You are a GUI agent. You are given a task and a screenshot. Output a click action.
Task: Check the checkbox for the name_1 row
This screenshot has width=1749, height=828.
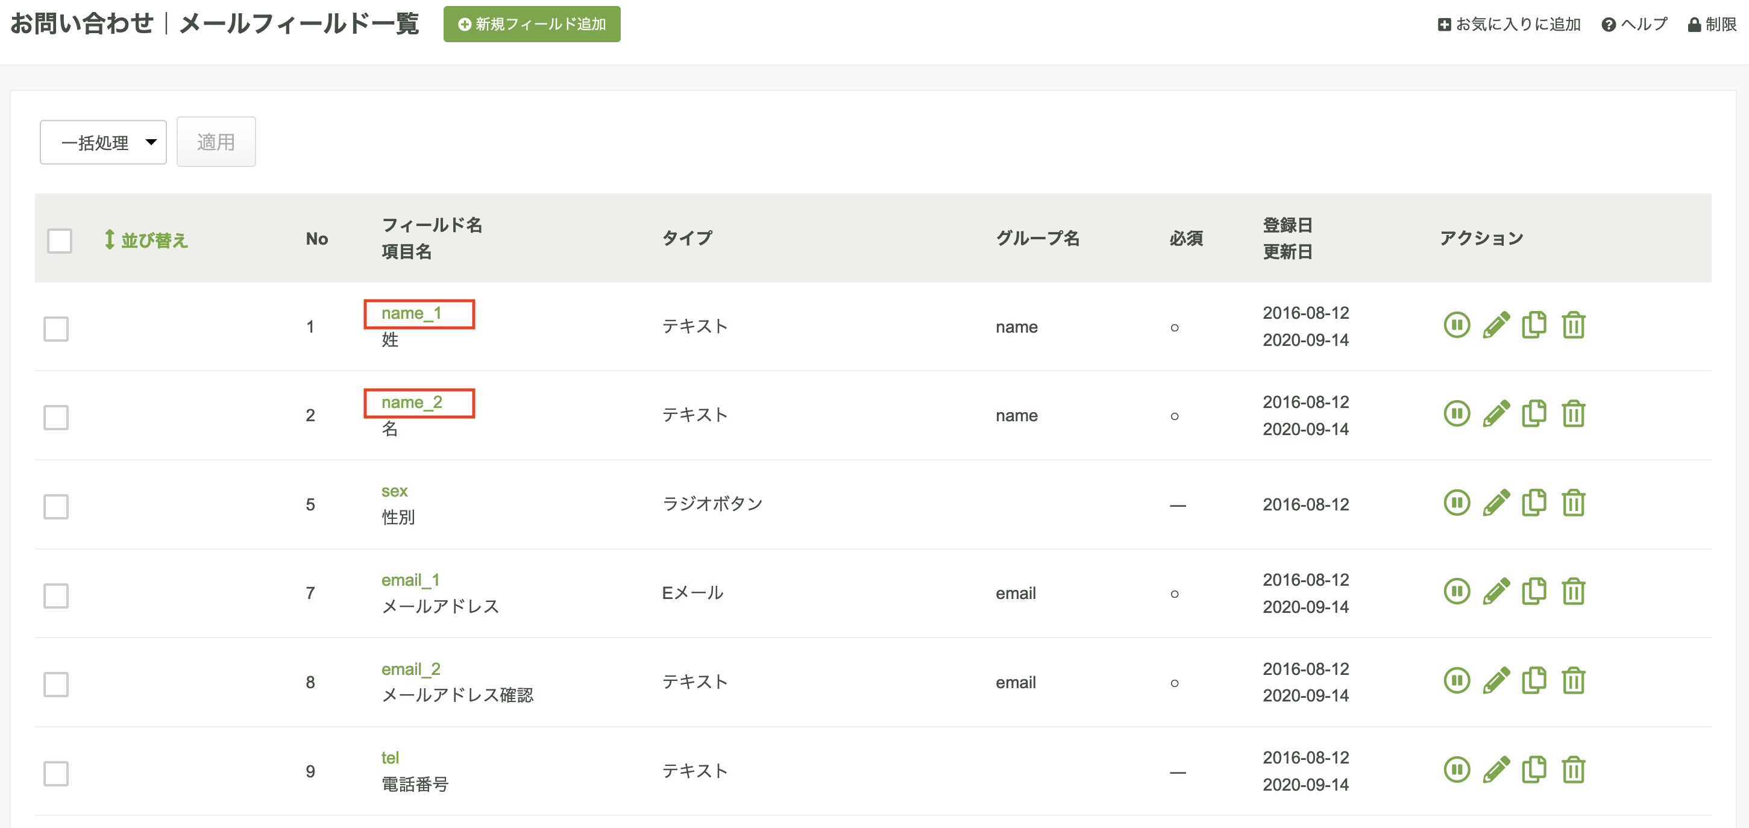click(57, 328)
